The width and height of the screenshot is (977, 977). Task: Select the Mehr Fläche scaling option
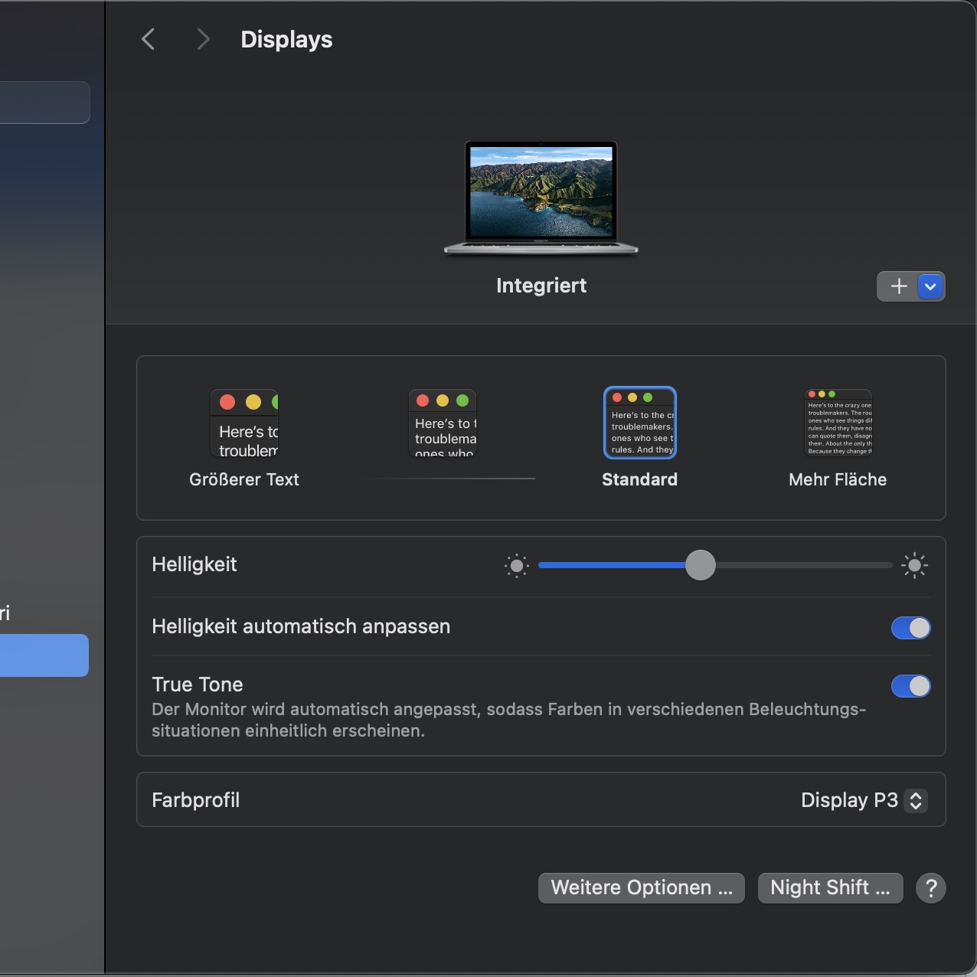(838, 422)
